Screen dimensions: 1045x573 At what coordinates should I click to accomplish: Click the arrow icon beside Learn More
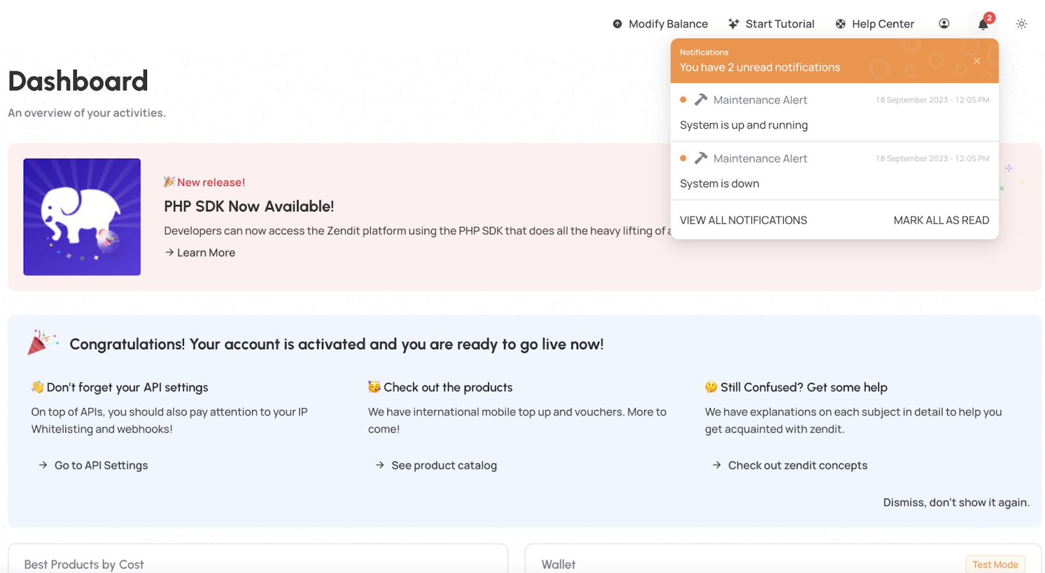click(169, 253)
